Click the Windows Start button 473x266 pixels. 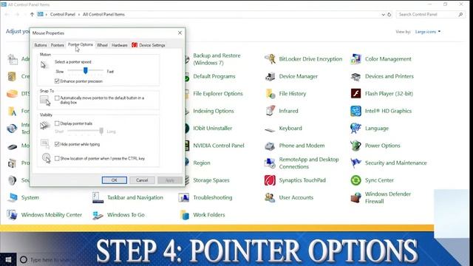pyautogui.click(x=8, y=259)
